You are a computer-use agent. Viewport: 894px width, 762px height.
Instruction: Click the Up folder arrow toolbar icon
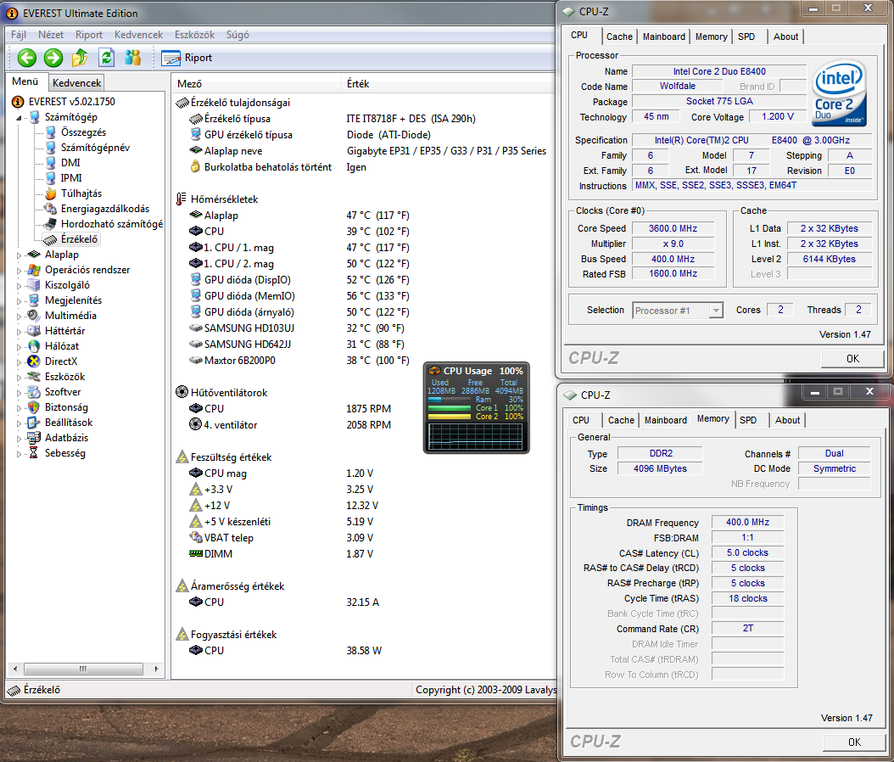[80, 58]
